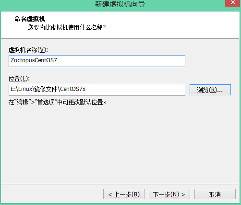Click the hint about 编辑 > 首选项 default location
The width and height of the screenshot is (241, 205).
58,102
